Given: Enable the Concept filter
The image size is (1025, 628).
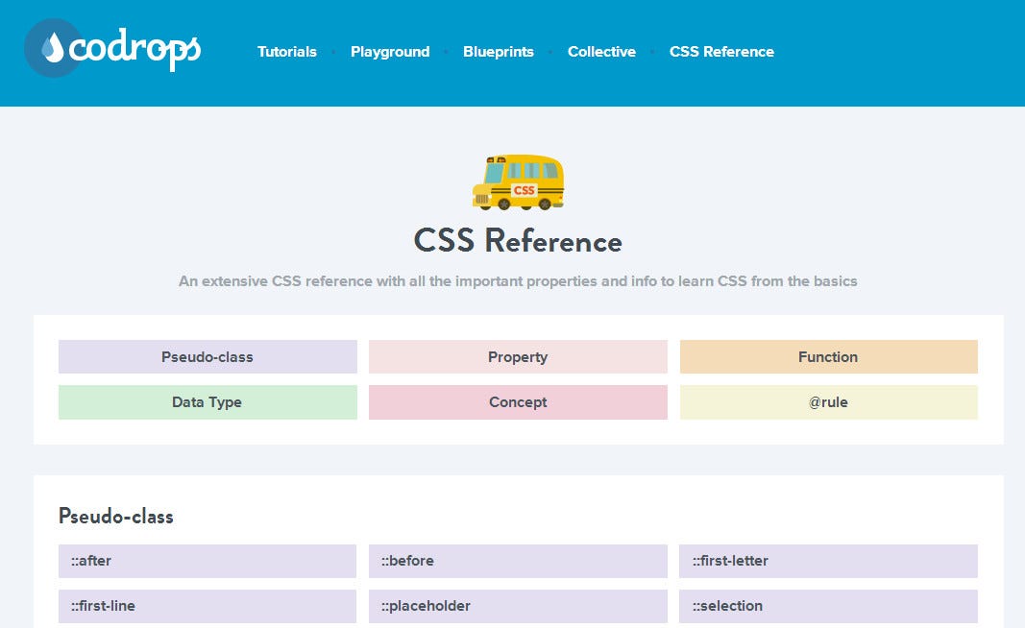Looking at the screenshot, I should [518, 402].
